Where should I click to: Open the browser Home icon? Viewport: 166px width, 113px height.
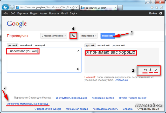[x=152, y=7]
